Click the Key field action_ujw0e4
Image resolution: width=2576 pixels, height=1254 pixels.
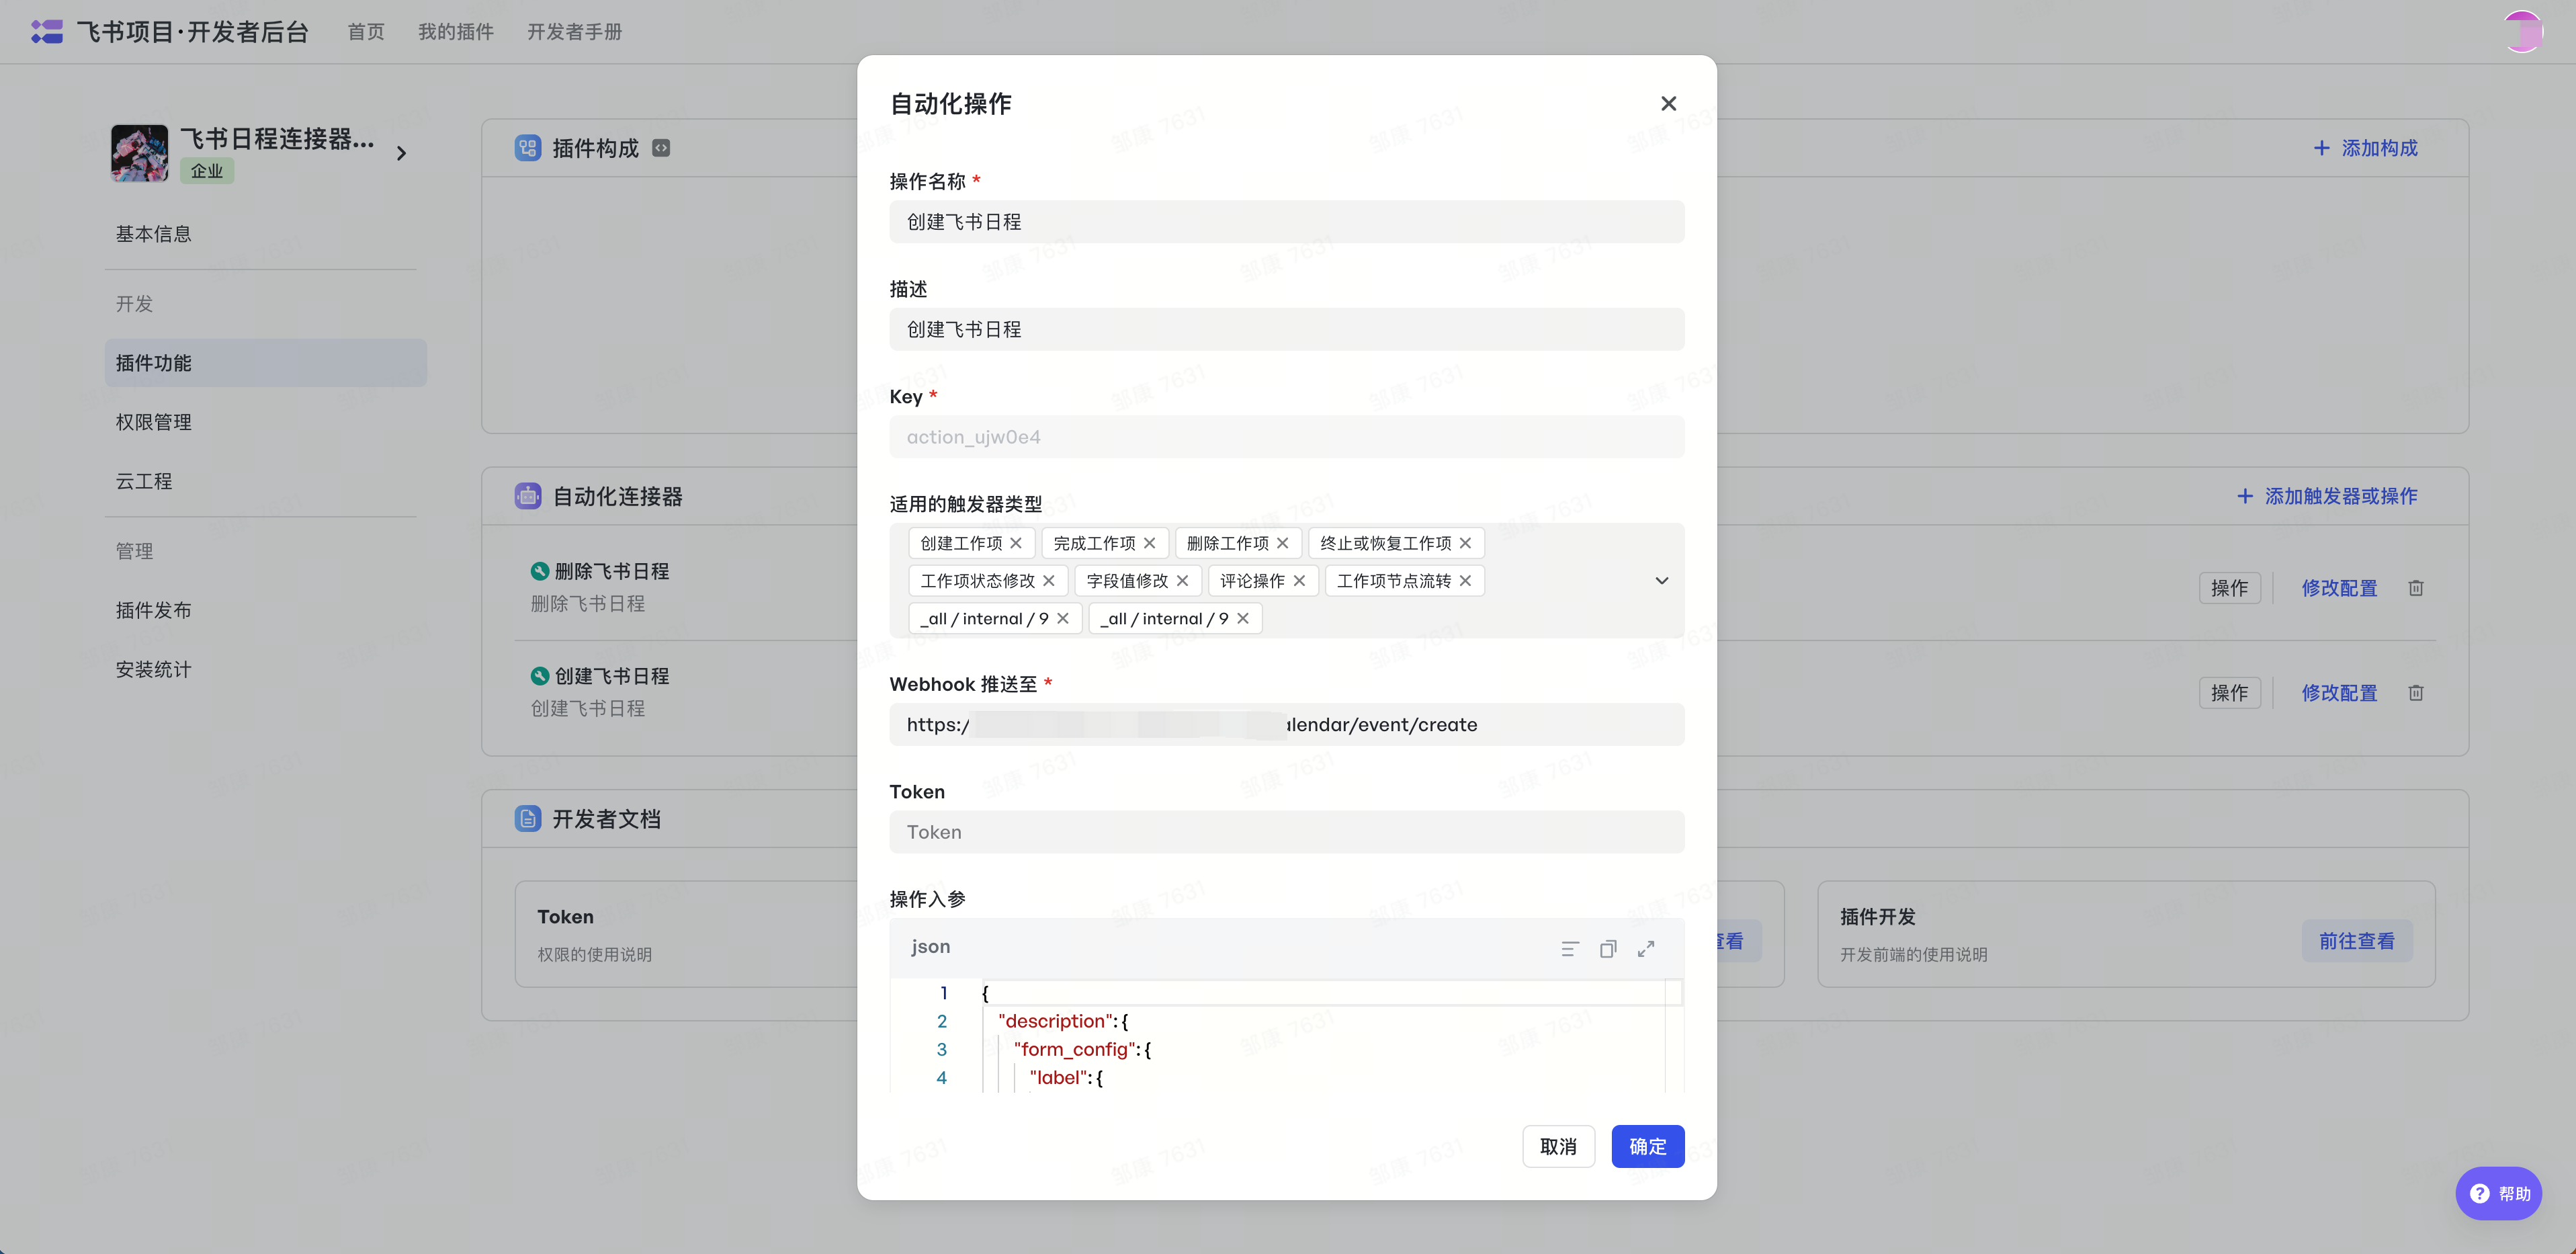point(1287,437)
